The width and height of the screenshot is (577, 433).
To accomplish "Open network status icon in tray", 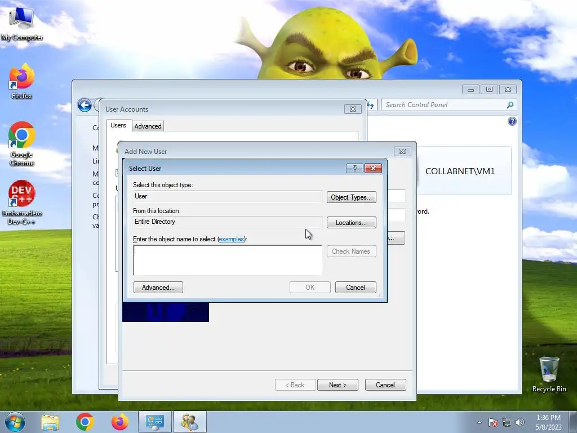I will tap(507, 422).
